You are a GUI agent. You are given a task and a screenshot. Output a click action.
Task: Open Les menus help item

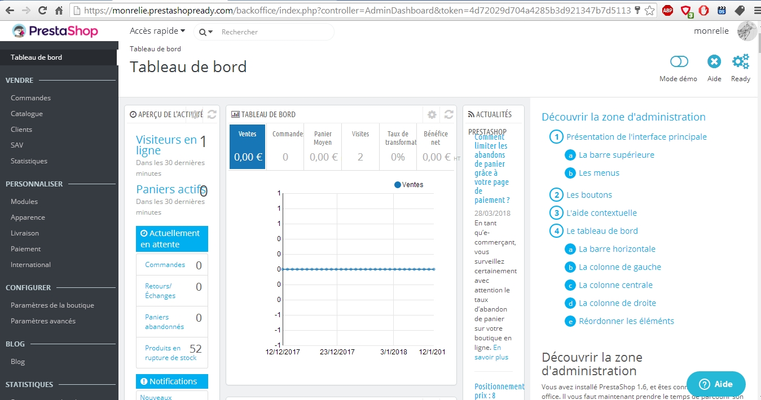[x=599, y=173]
